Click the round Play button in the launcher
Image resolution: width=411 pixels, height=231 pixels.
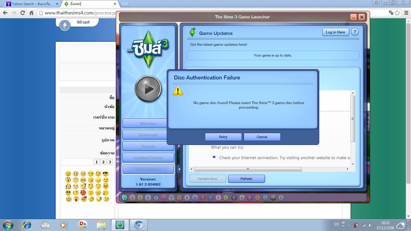click(148, 89)
